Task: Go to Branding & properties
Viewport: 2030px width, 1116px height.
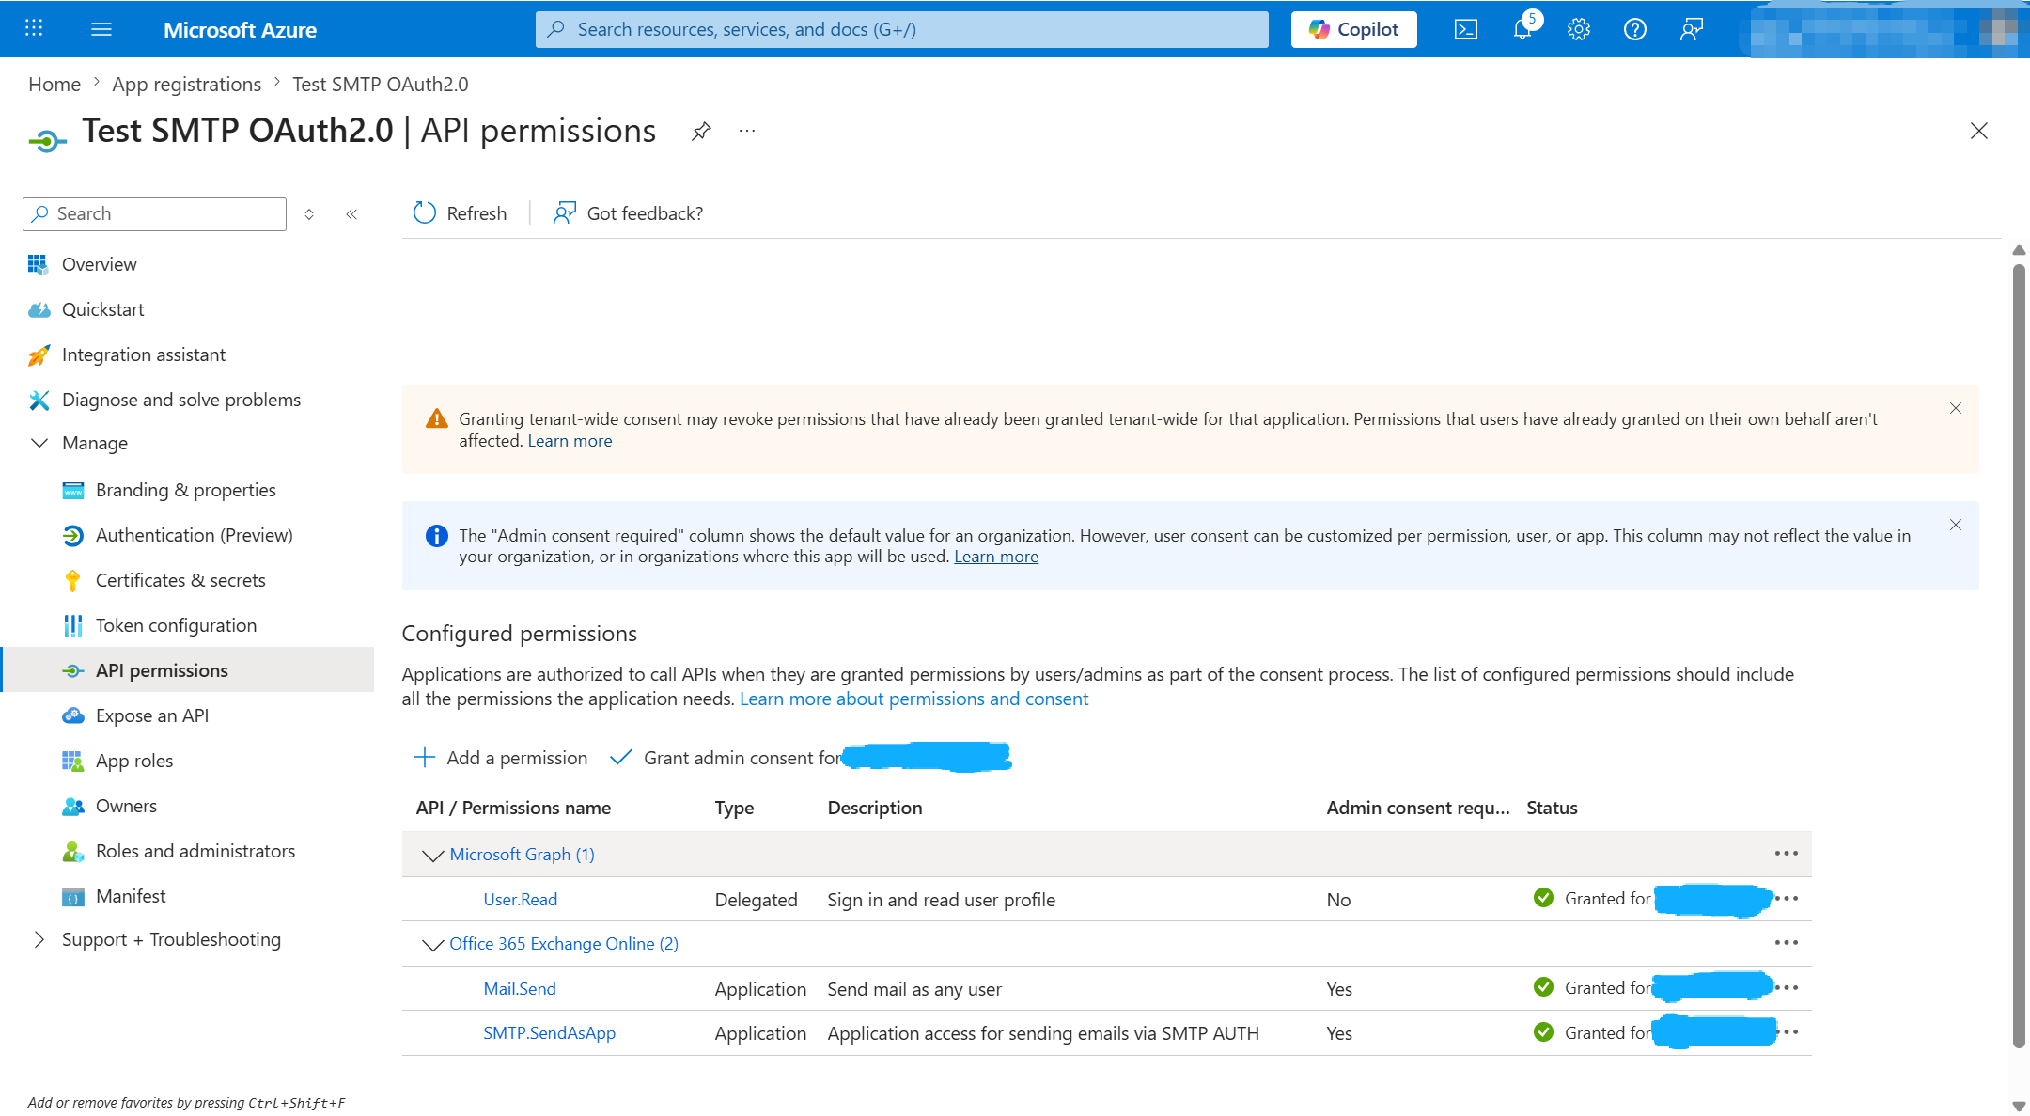Action: (188, 490)
